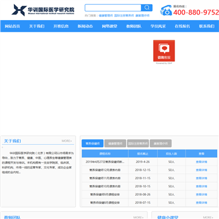Viewport: 219px width, 219px height.
Task: Open 在线报名 in the nav bar
Action: pyautogui.click(x=182, y=26)
